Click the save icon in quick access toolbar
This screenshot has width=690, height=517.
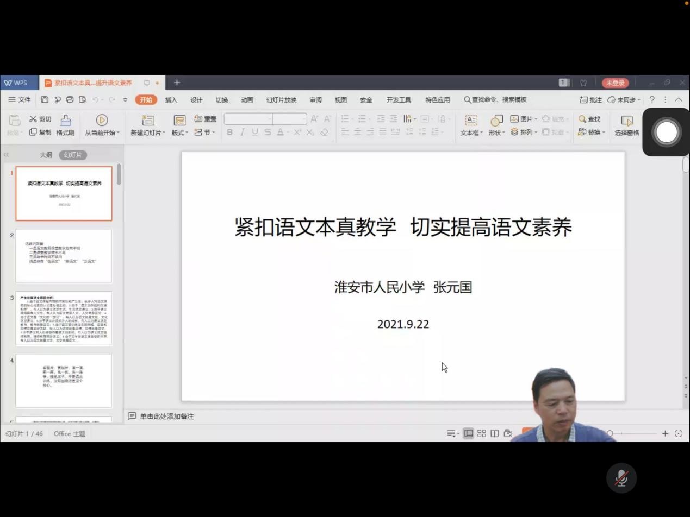coord(45,100)
